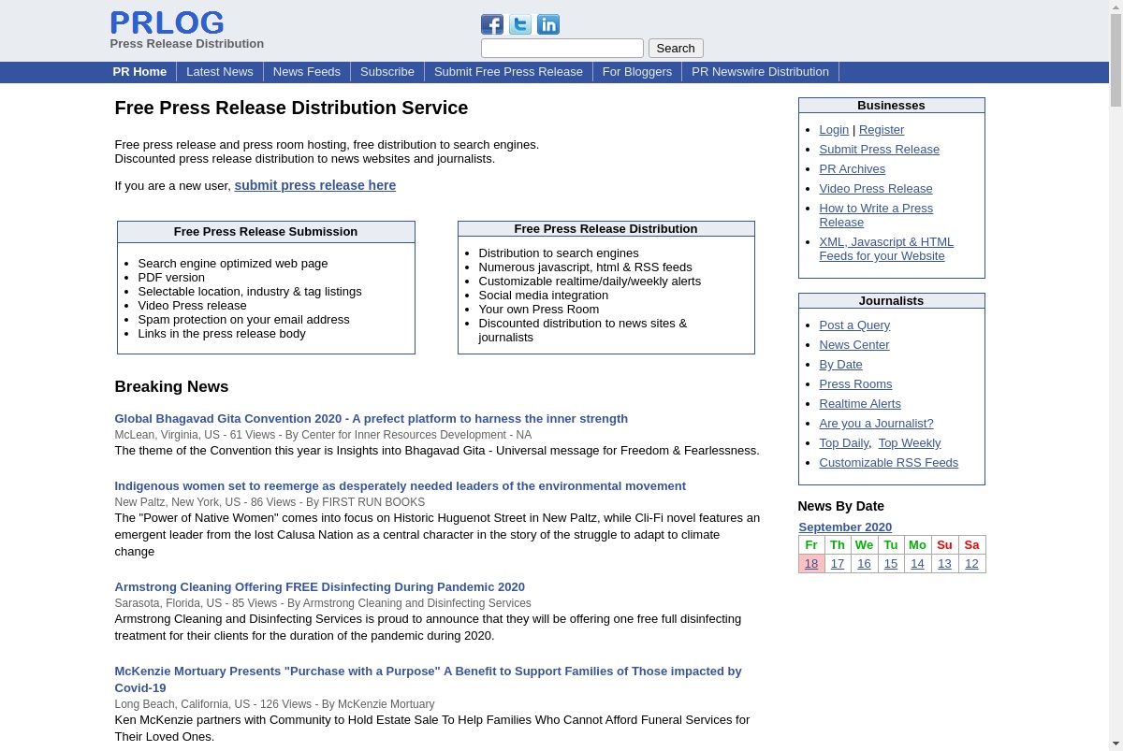Open Armstrong Cleaning Free Disinfecting article
The image size is (1123, 751).
[320, 587]
